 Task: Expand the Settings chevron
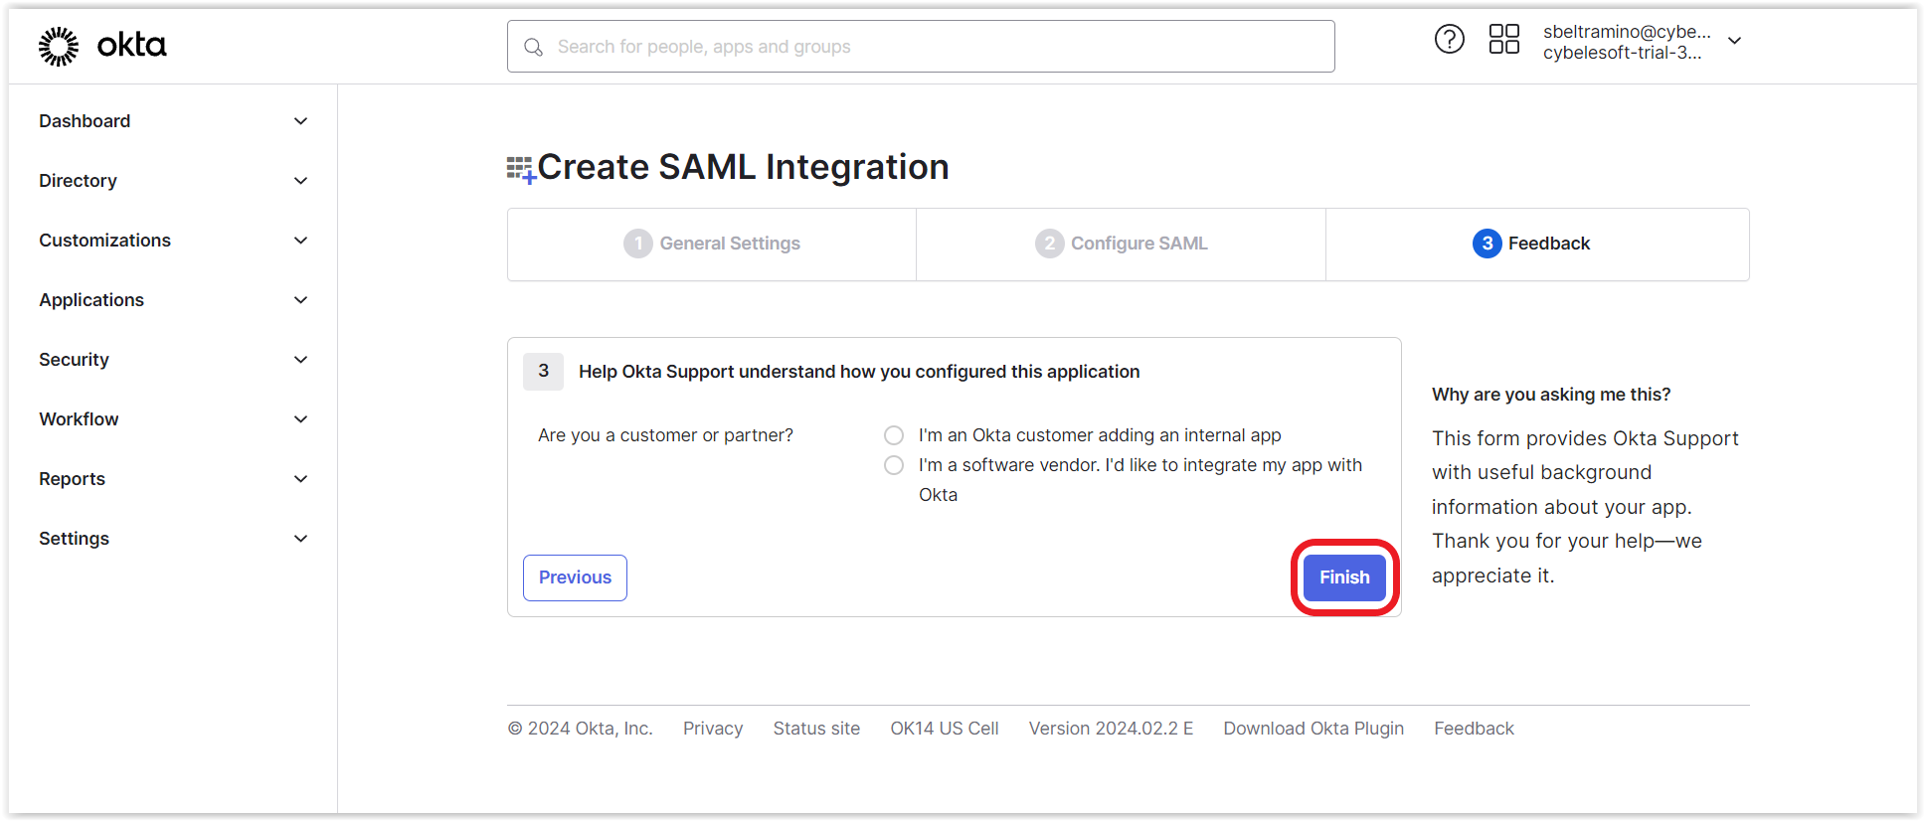[x=300, y=539]
